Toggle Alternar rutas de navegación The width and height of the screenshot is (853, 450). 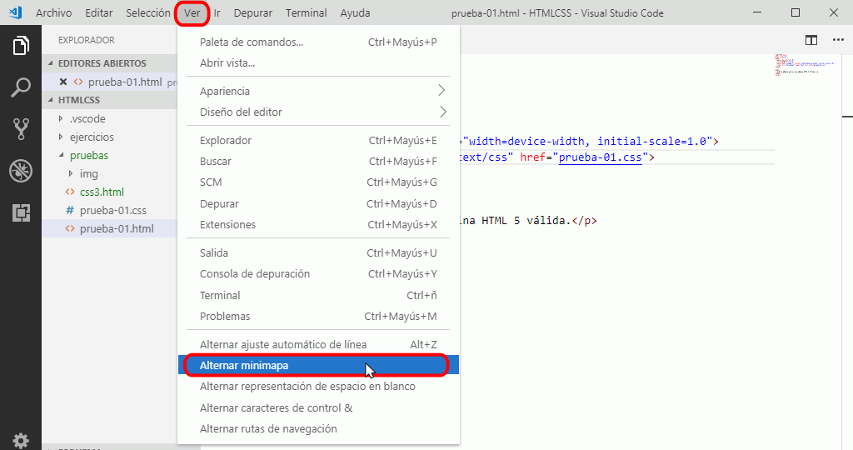click(319, 429)
